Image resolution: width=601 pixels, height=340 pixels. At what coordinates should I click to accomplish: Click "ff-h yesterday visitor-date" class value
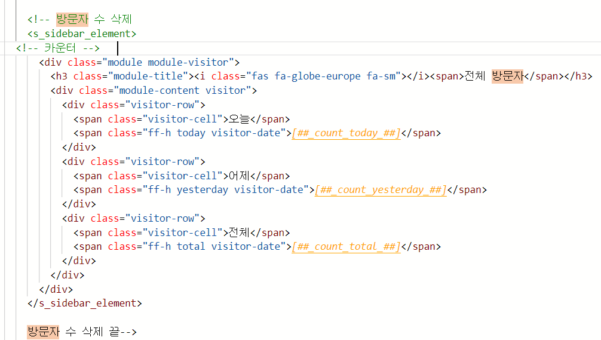point(226,190)
